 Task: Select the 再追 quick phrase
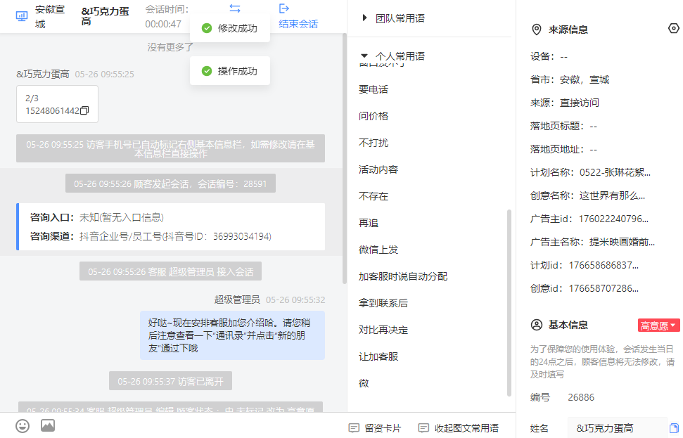point(369,223)
